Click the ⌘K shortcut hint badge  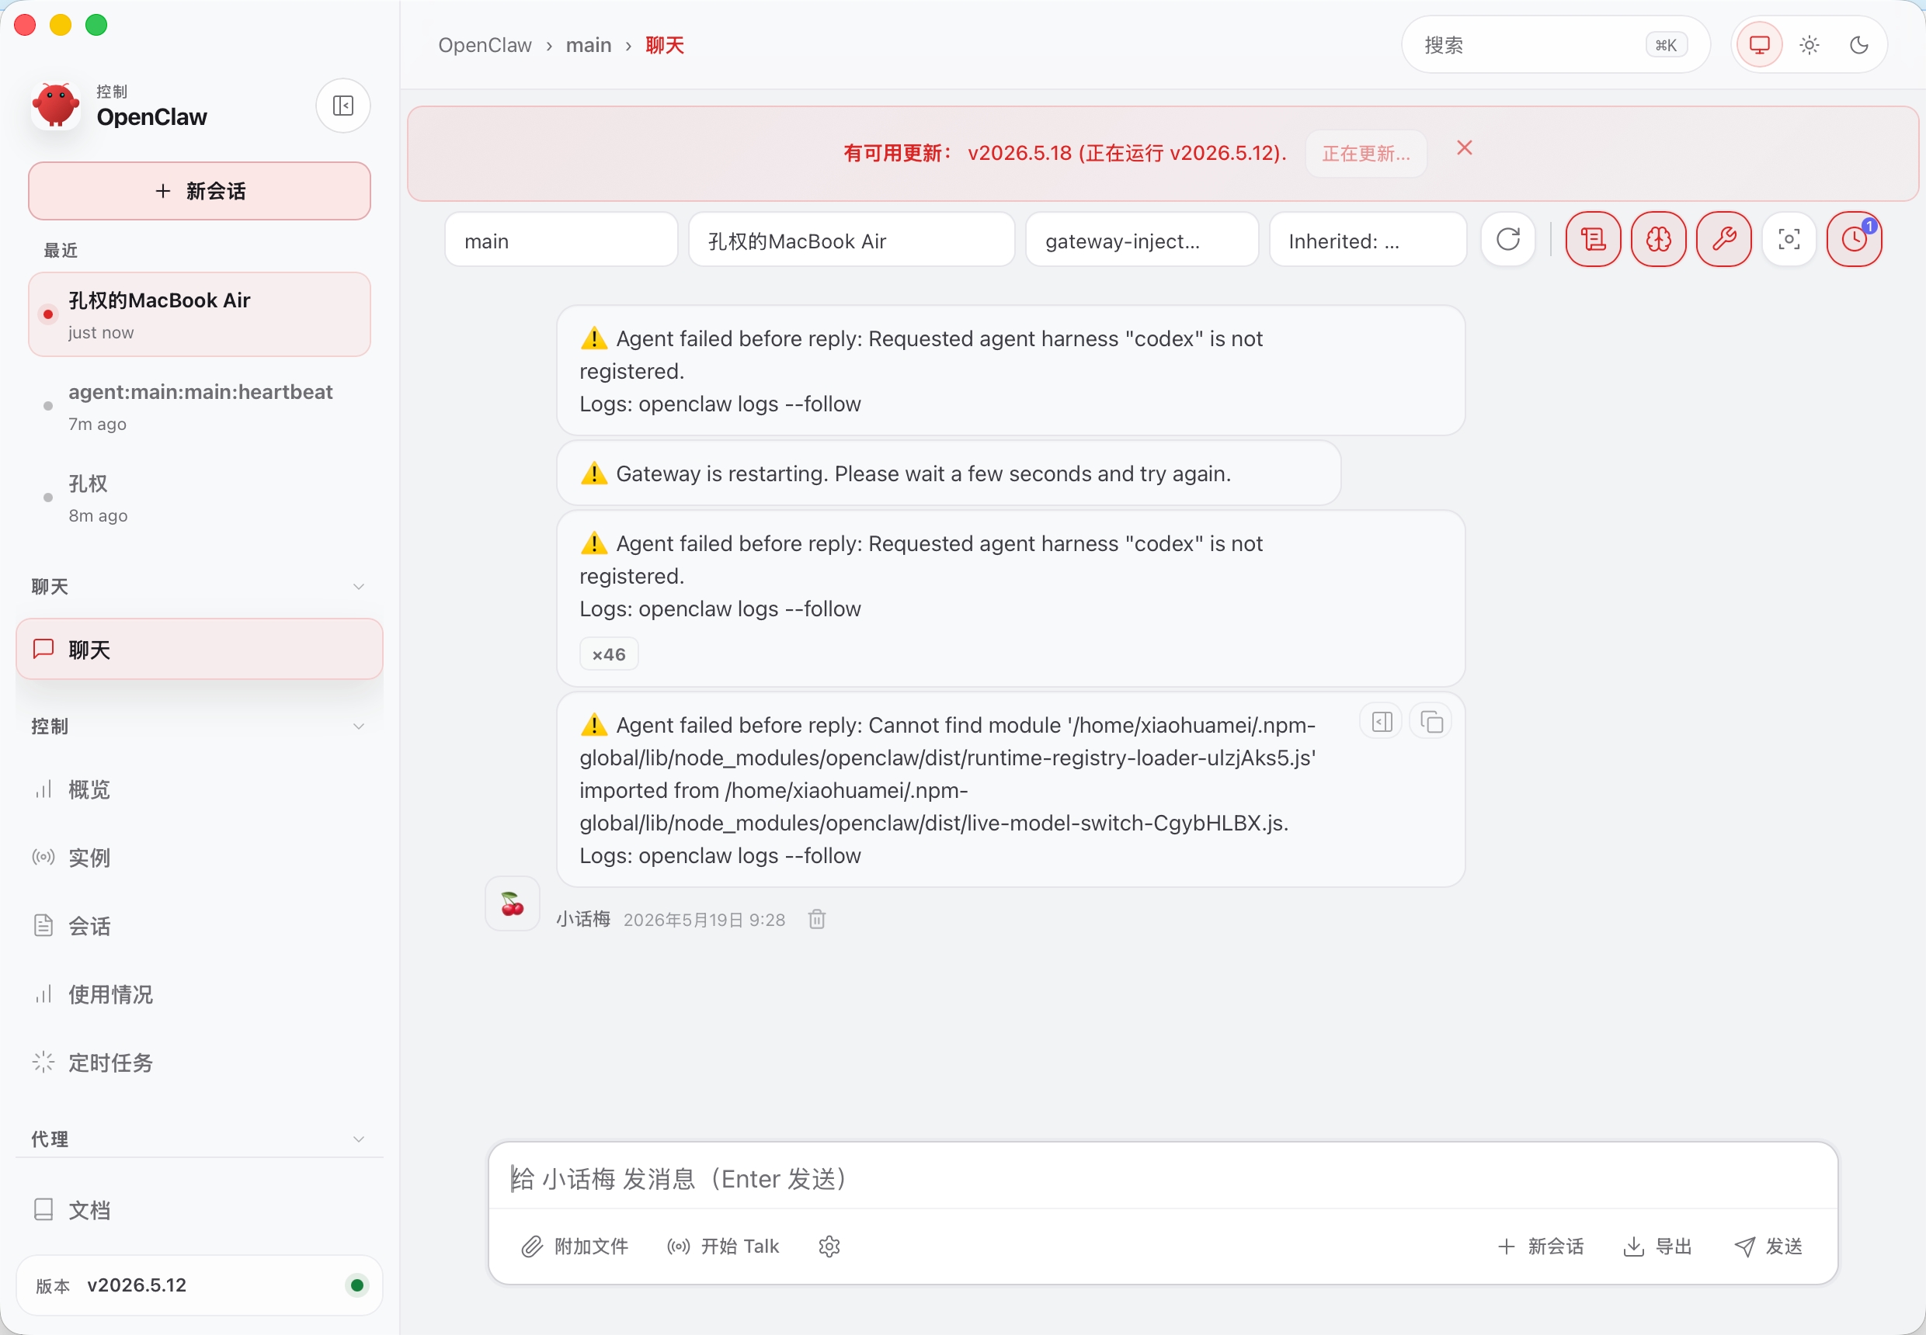click(x=1666, y=45)
